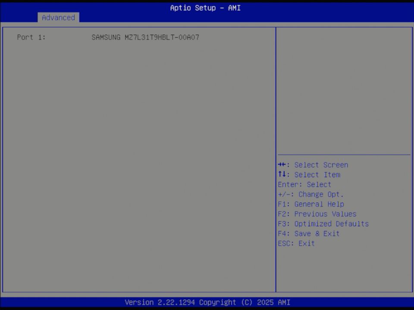Click the Aptio Setup title bar
Viewport: 414px width, 310px height.
click(205, 8)
